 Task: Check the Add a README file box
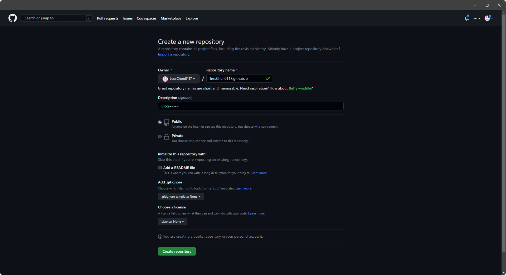point(160,168)
